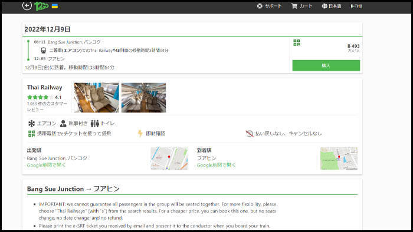This screenshot has width=413, height=232.
Task: Change language via 日本語 selector
Action: pyautogui.click(x=332, y=6)
